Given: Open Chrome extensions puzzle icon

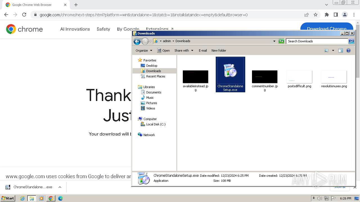Looking at the screenshot, I should pos(327,15).
